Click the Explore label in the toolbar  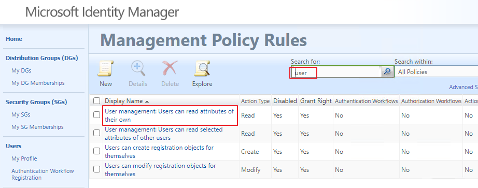[202, 84]
